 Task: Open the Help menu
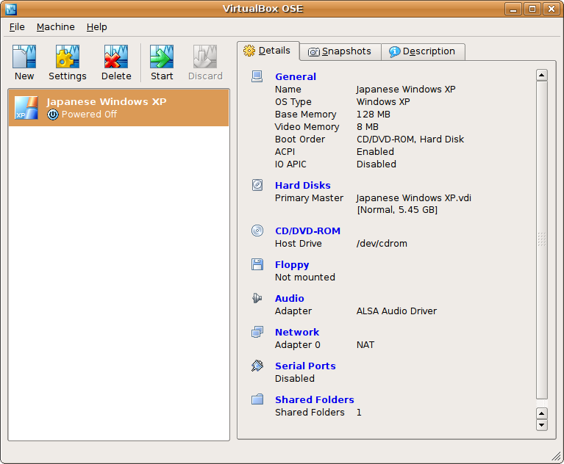[97, 27]
